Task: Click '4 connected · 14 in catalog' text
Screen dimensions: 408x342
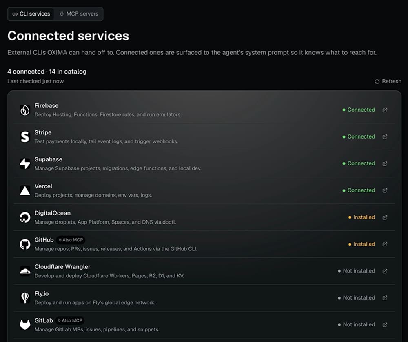Action: [x=47, y=72]
